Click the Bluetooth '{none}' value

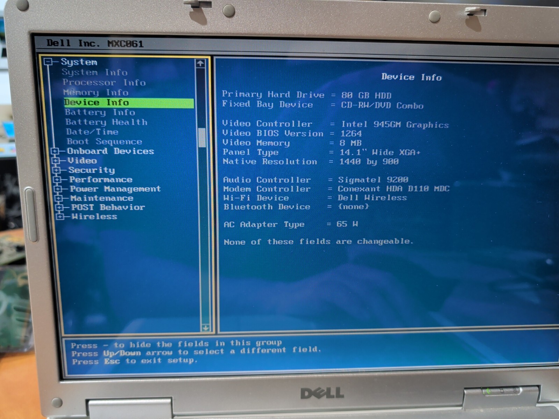[x=353, y=206]
